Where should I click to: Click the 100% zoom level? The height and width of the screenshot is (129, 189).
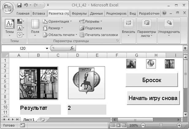(134, 125)
